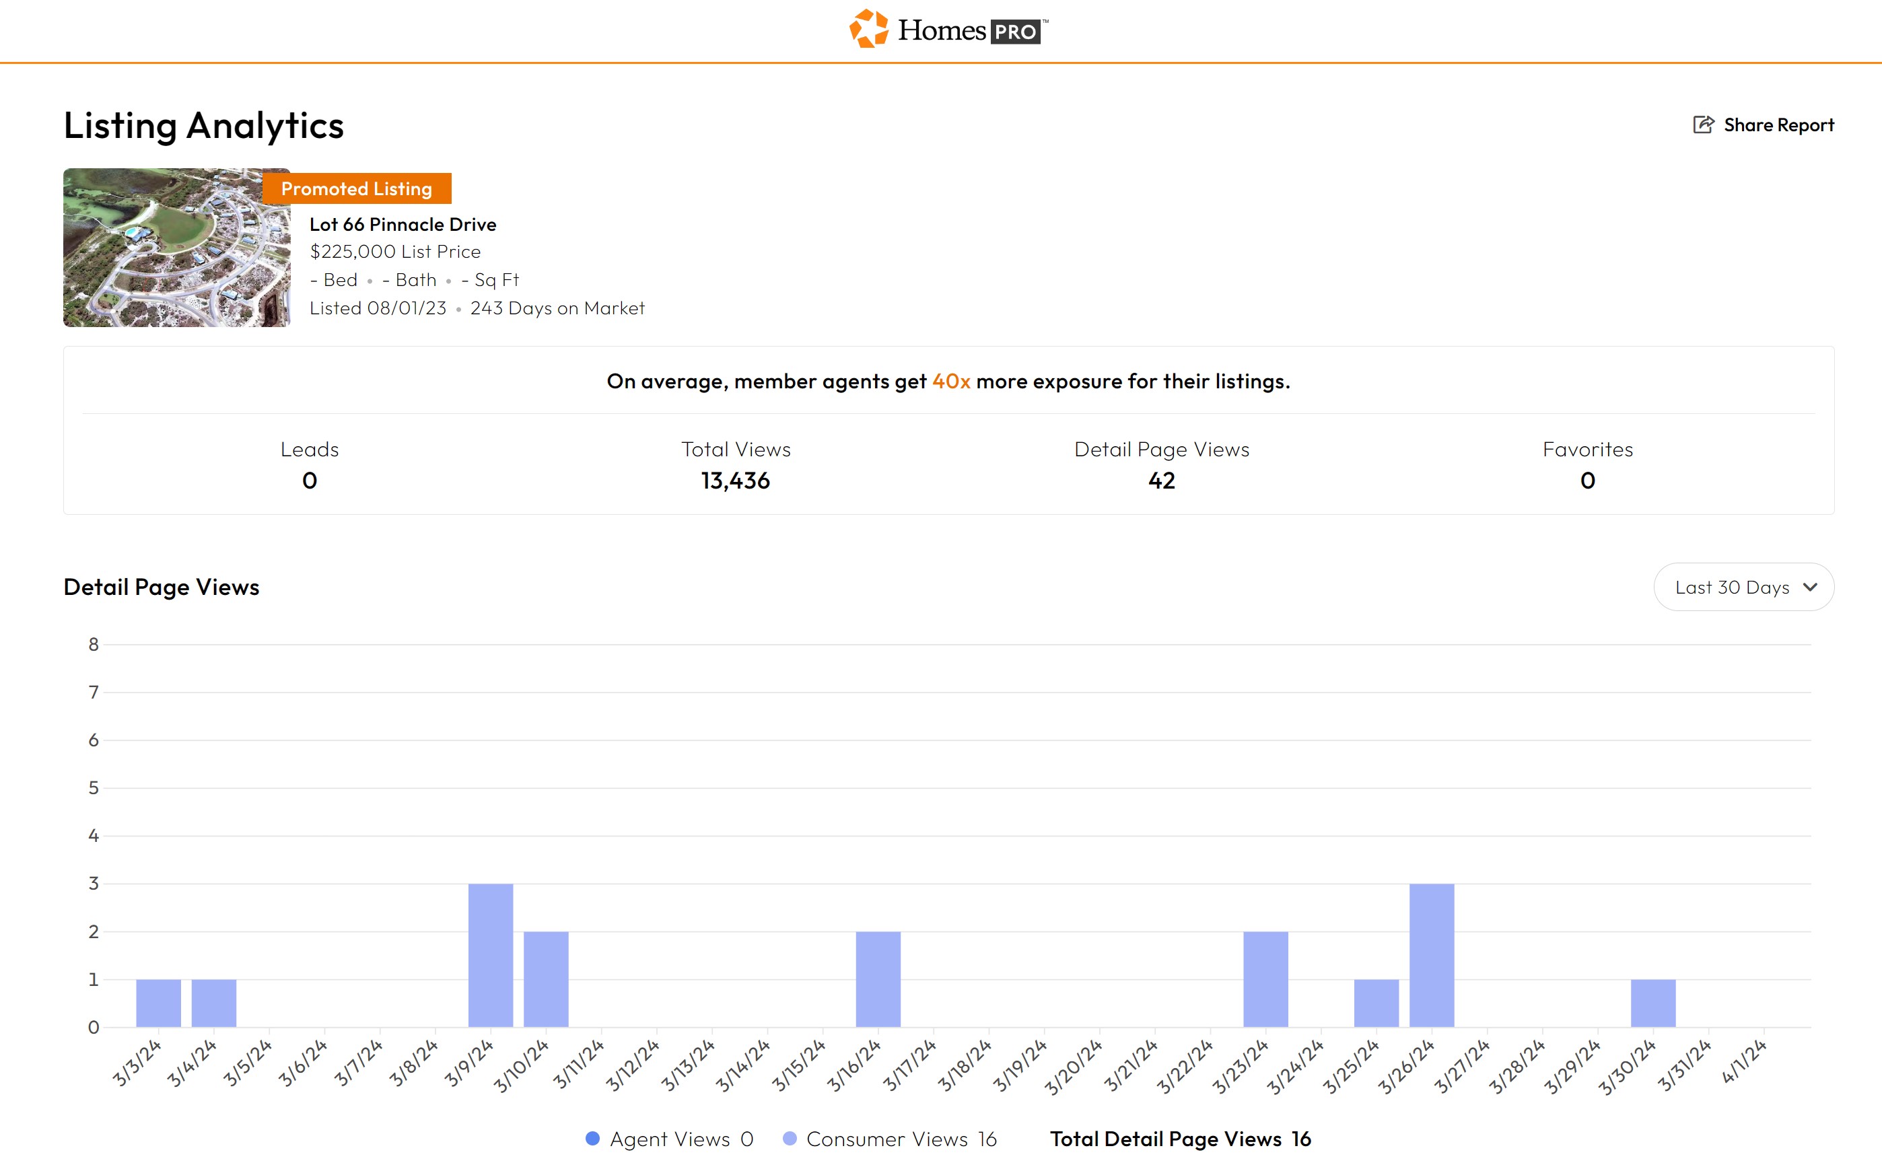Click the 3/16/24 bar in chart
Image resolution: width=1882 pixels, height=1169 pixels.
(878, 980)
